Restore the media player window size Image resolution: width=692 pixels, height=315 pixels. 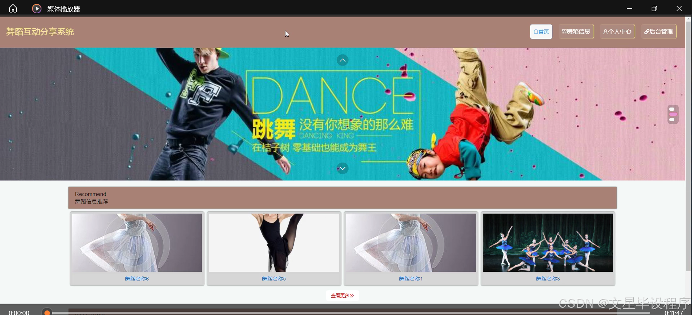point(654,9)
